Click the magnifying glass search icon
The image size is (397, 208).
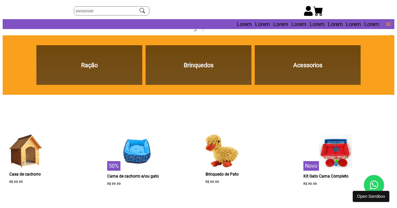point(142,11)
